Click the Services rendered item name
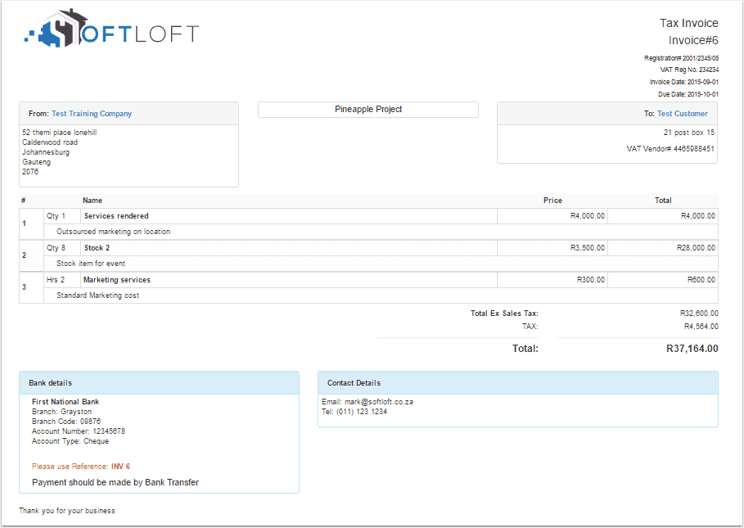744x528 pixels. pyautogui.click(x=116, y=216)
